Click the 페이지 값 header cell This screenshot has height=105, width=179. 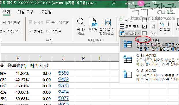[40, 66]
